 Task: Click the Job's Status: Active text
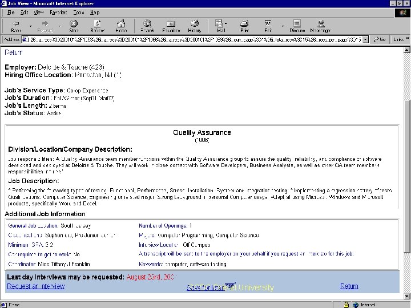tap(33, 113)
